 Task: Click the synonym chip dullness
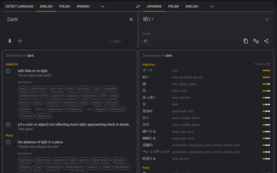(25, 167)
